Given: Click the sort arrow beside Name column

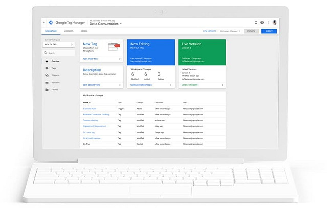Looking at the screenshot, I should 90,102.
